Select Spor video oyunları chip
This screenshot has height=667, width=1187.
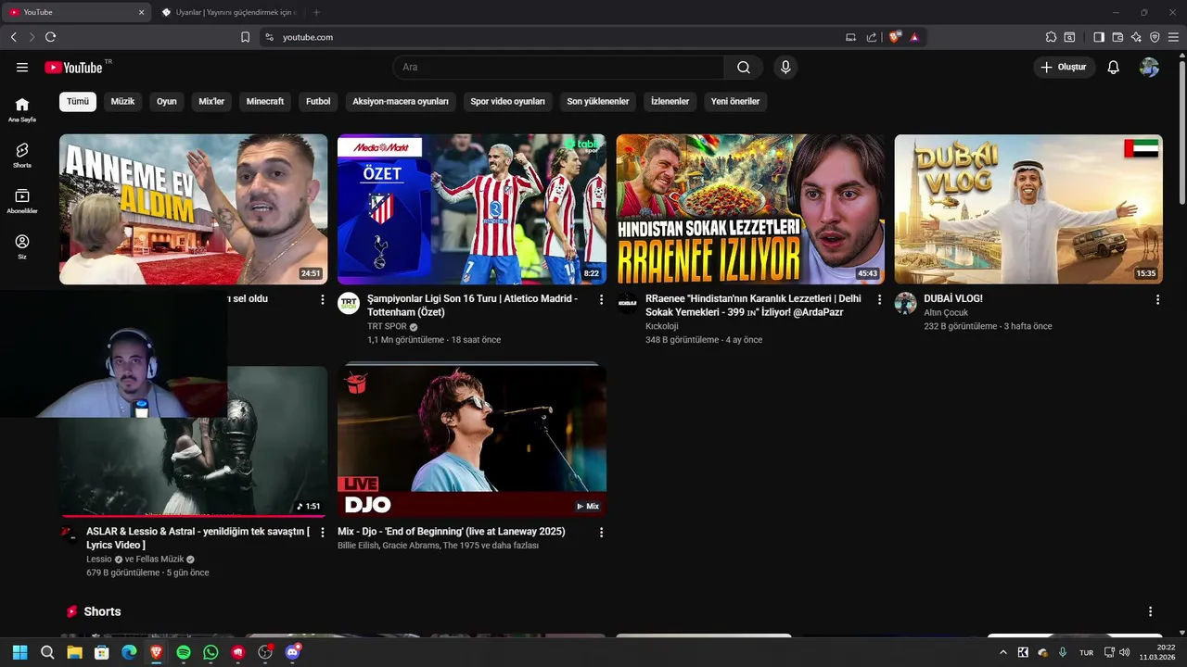[507, 102]
